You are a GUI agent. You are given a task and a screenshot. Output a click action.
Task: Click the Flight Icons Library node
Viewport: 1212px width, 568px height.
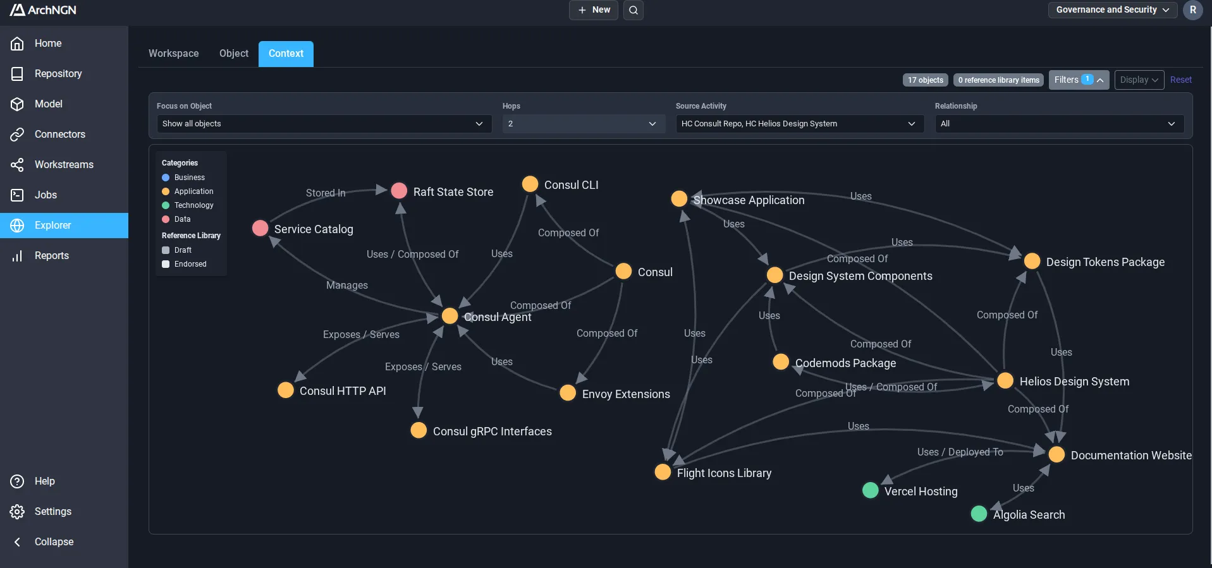663,472
